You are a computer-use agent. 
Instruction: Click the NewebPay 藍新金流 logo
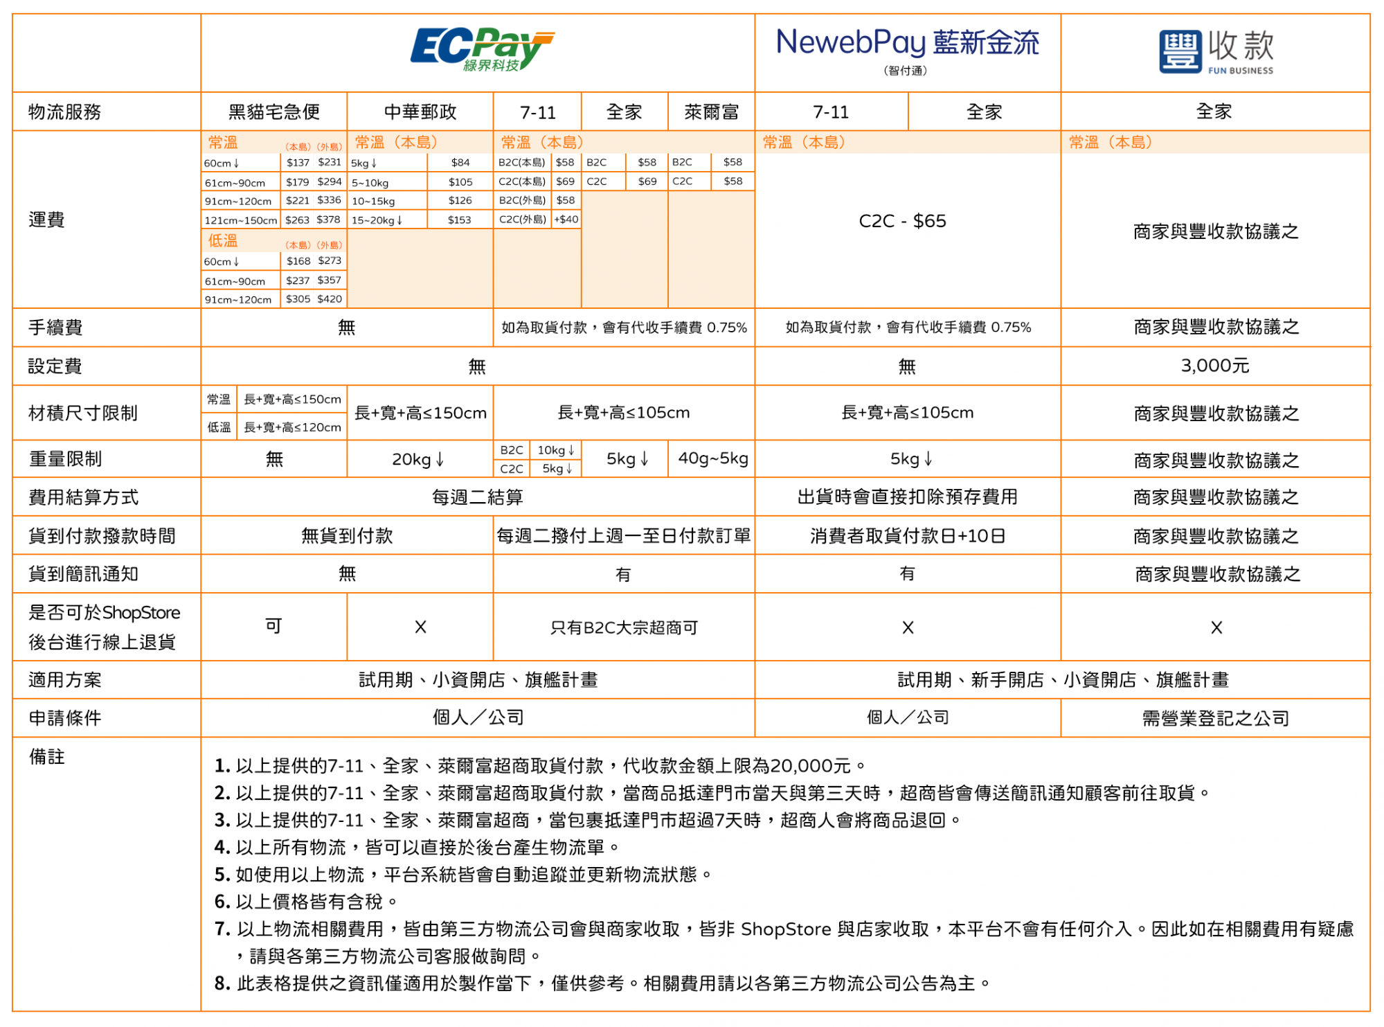907,43
